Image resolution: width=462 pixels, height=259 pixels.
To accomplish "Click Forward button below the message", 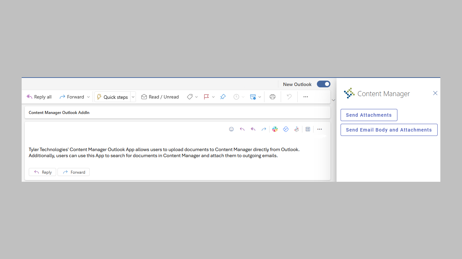I will click(x=73, y=172).
